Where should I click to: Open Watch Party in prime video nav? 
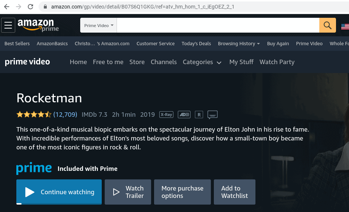[x=277, y=62]
